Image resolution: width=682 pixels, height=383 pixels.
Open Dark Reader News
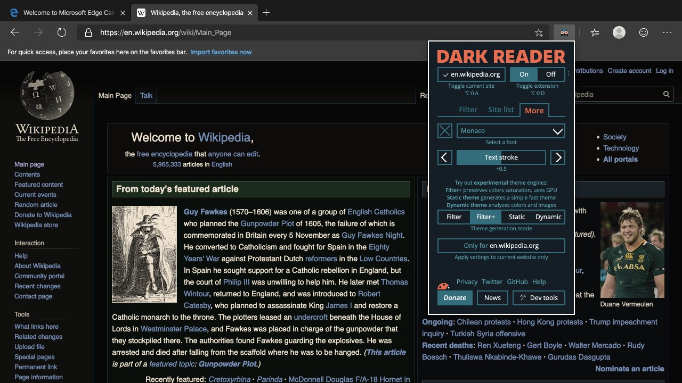tap(492, 298)
